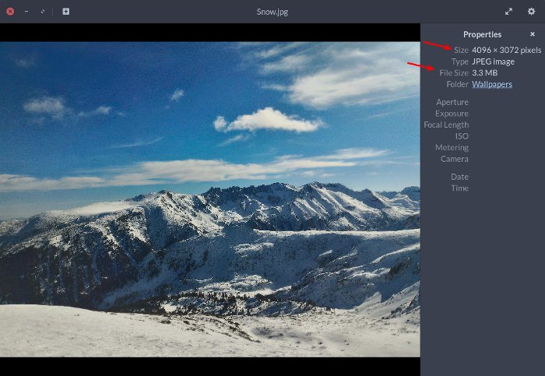Image resolution: width=545 pixels, height=376 pixels.
Task: Click the ISO label
Action: (x=462, y=136)
